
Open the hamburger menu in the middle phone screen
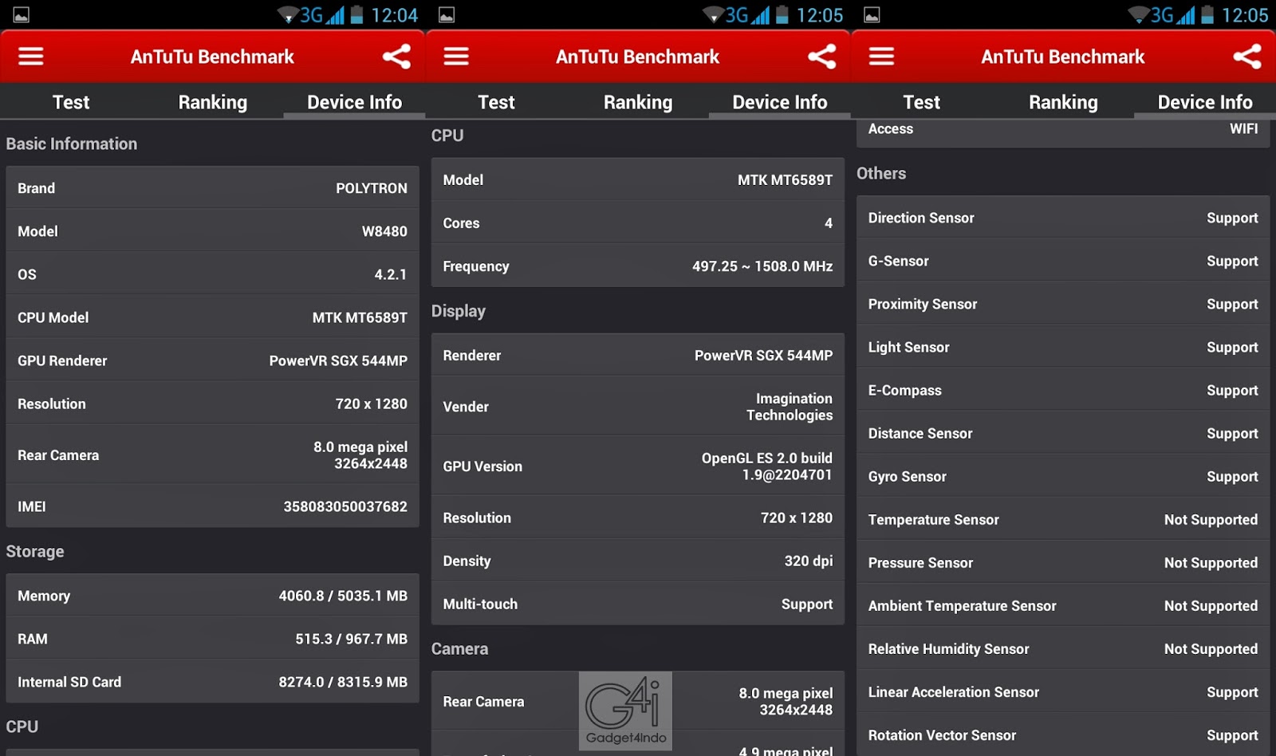(x=456, y=57)
